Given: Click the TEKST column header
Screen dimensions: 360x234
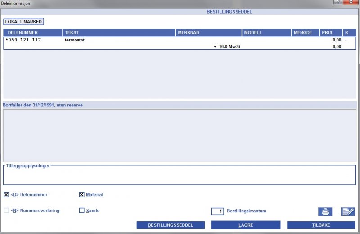Looking at the screenshot, I should click(119, 33).
